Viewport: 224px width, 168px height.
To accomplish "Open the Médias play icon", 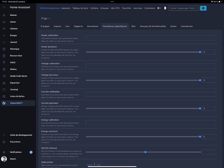I will click(x=4, y=69).
